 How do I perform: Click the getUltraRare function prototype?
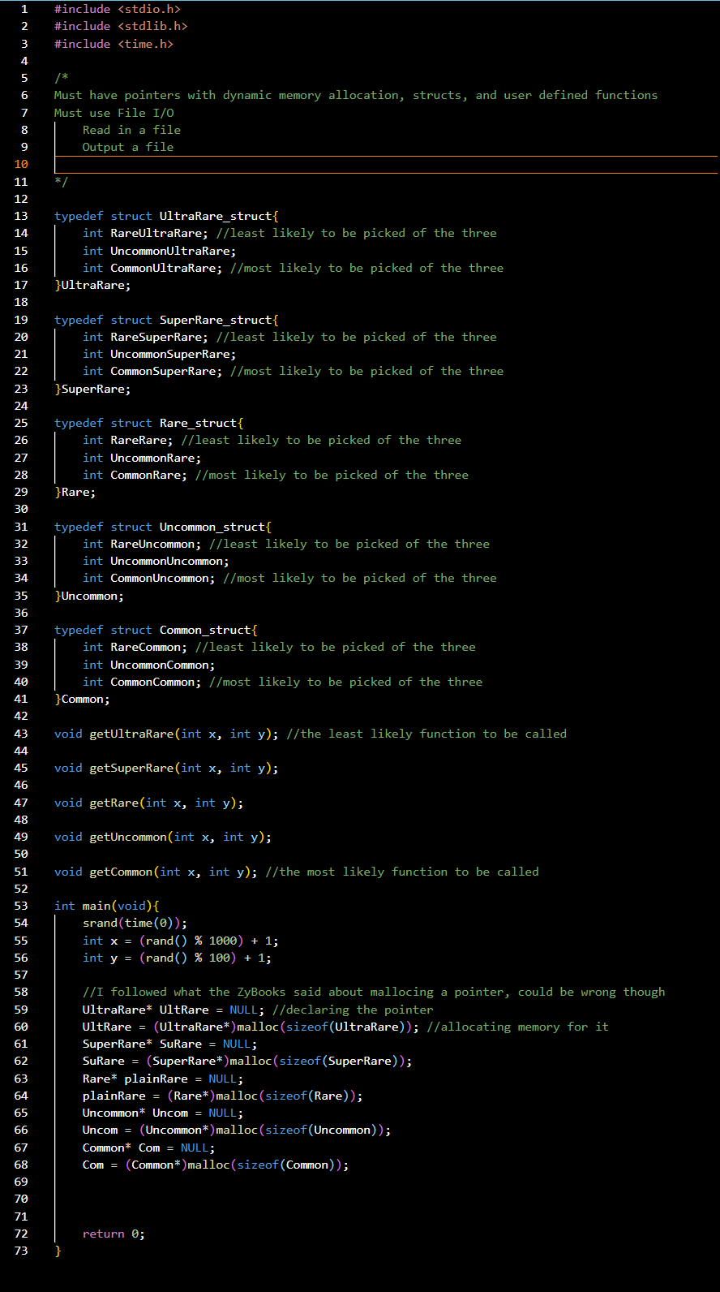[x=166, y=734]
